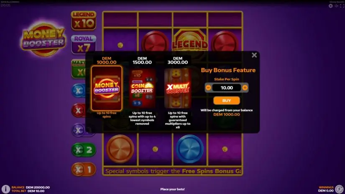Open settings gear in top corner
This screenshot has width=345, height=194.
tap(330, 6)
